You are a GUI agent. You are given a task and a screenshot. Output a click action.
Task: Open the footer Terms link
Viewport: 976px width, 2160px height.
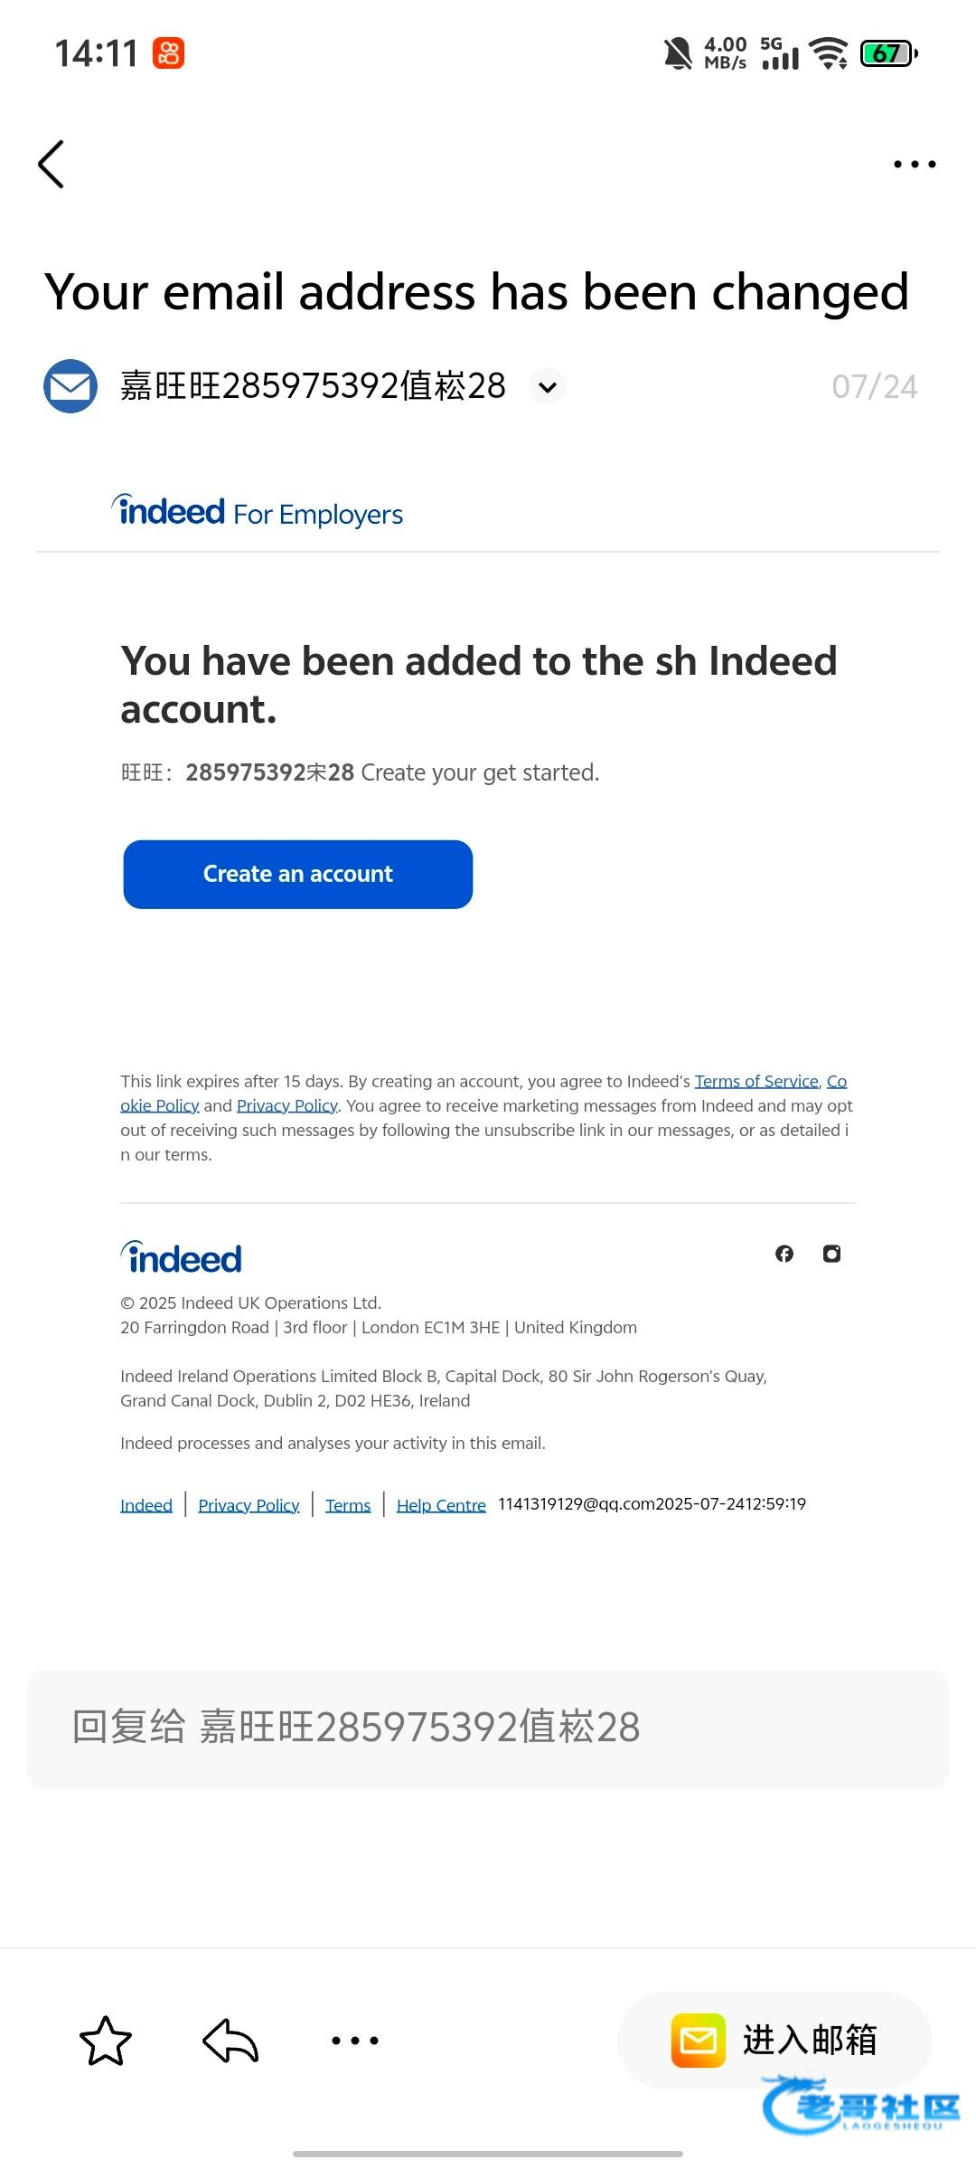[x=348, y=1505]
